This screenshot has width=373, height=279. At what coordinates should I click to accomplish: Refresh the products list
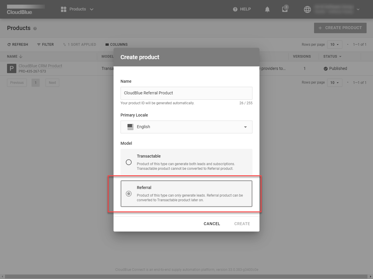point(18,45)
